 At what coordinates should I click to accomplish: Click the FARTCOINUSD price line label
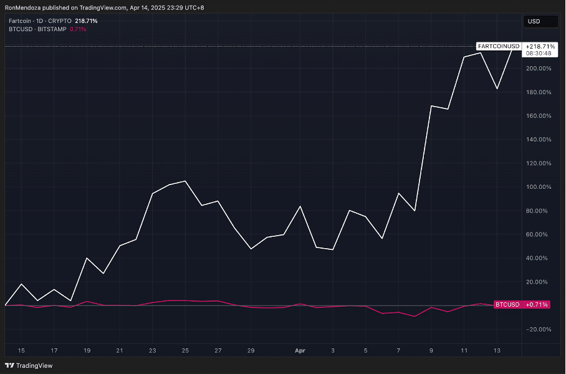499,46
